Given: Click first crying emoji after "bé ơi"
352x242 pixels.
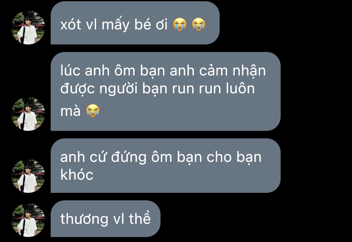Looking at the screenshot, I should [180, 24].
